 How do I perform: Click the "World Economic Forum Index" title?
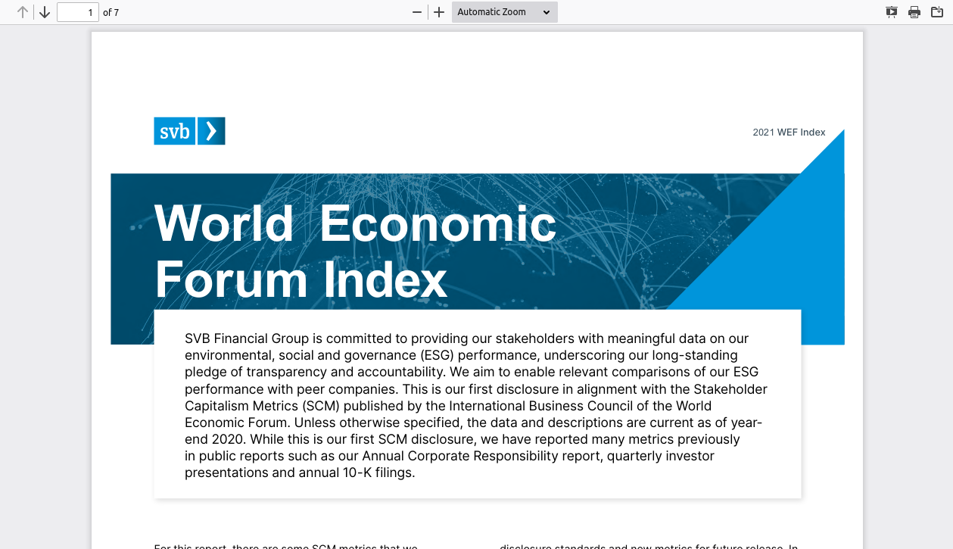pos(355,251)
